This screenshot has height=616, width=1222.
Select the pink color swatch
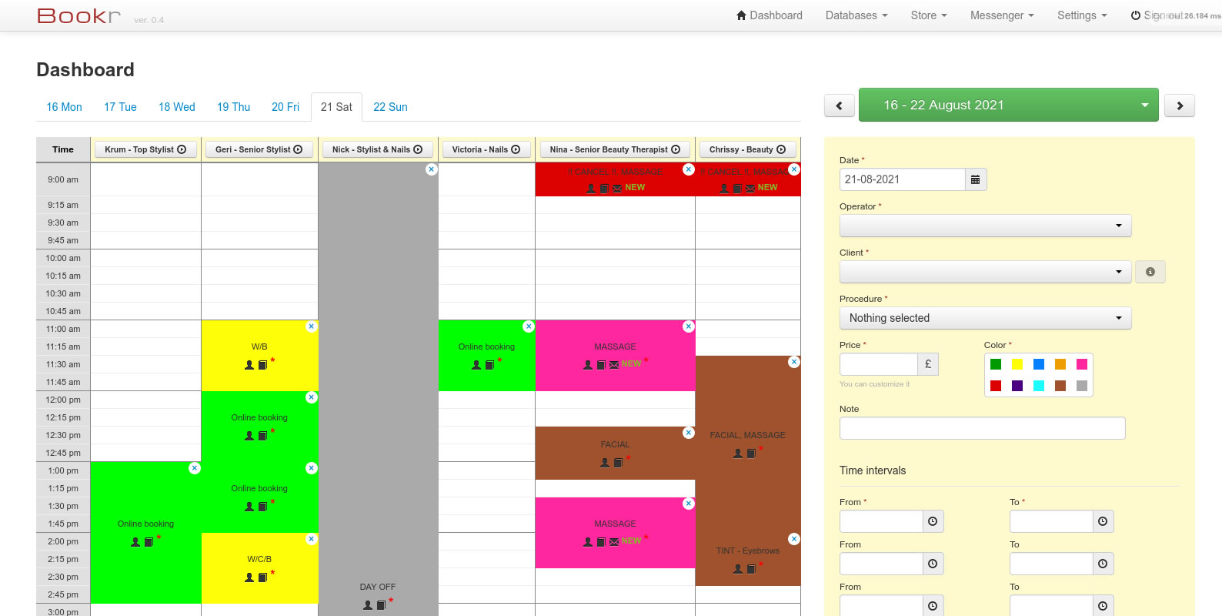click(1082, 364)
